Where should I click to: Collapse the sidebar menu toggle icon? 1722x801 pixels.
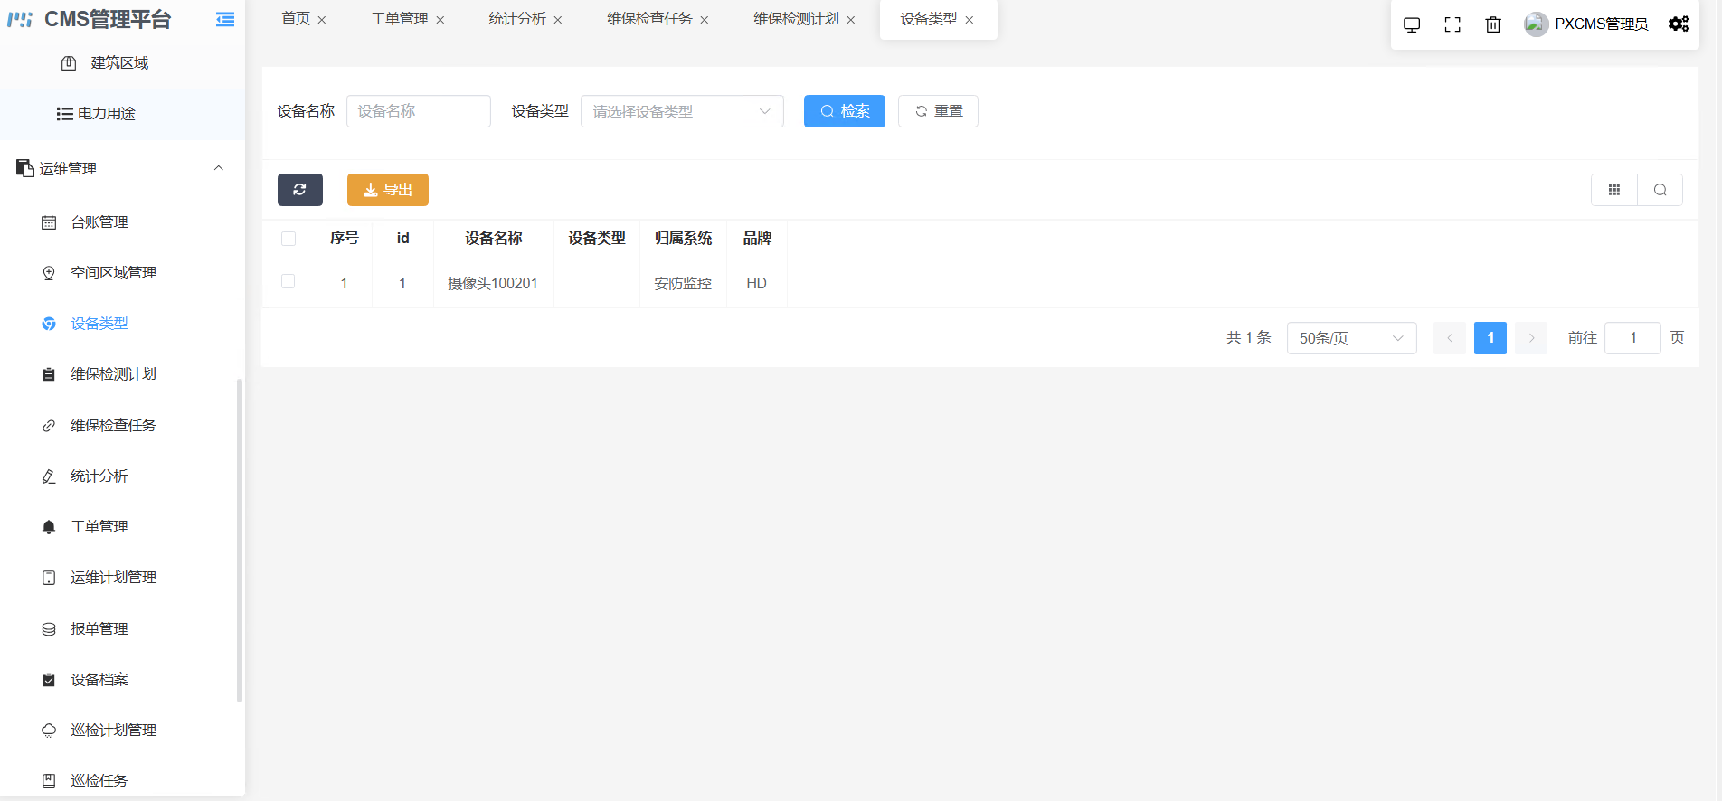[225, 19]
